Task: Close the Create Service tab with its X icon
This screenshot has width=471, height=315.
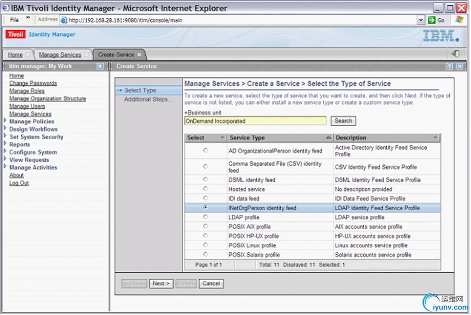Action: [139, 55]
